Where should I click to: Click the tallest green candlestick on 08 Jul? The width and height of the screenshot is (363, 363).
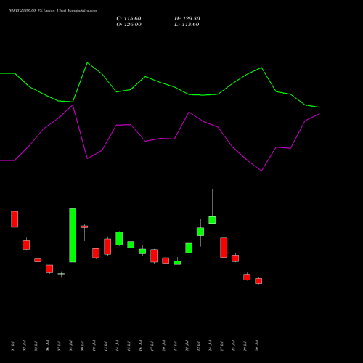73,235
